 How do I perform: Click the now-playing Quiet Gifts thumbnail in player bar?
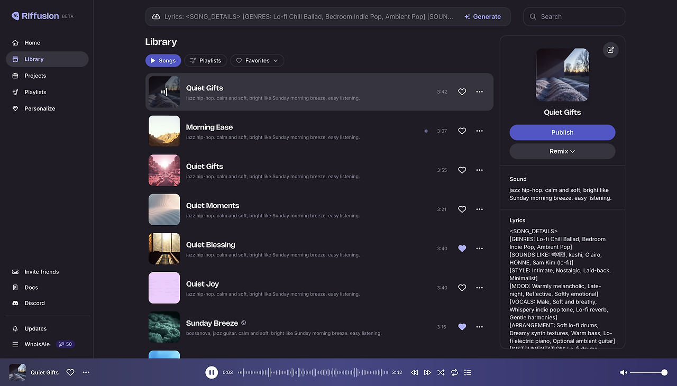click(x=17, y=372)
